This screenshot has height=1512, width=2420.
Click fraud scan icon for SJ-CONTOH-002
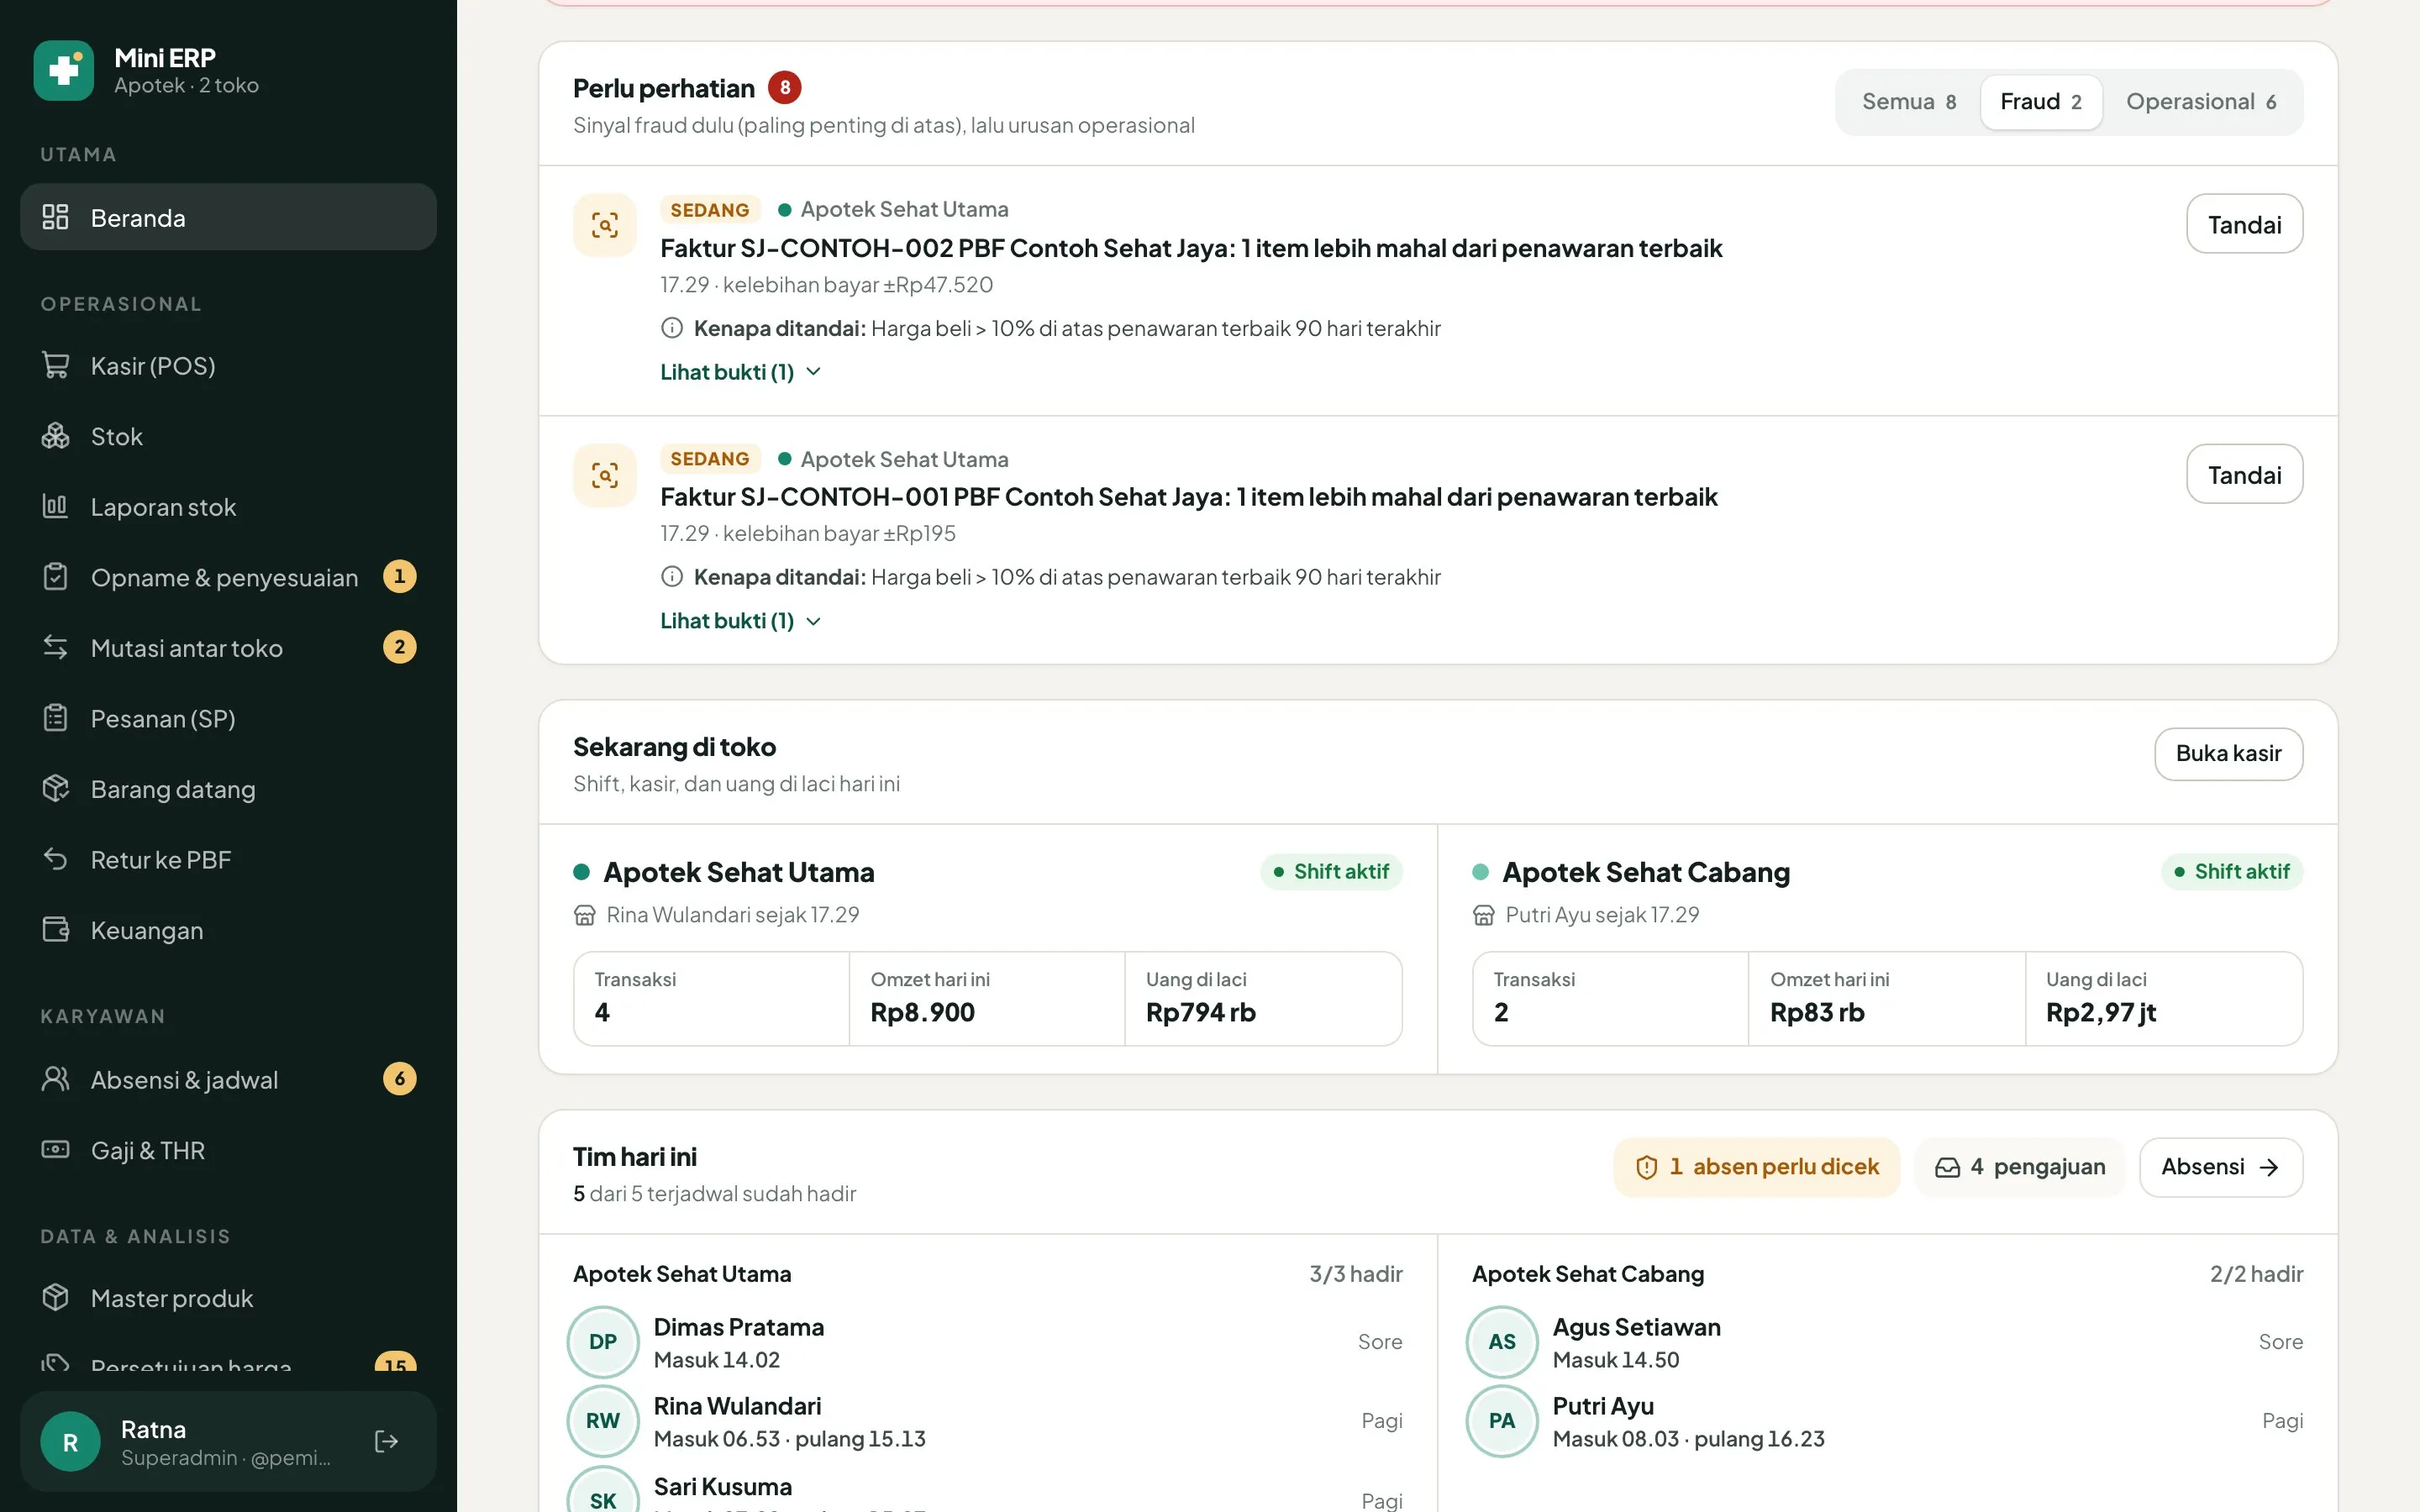[x=604, y=225]
